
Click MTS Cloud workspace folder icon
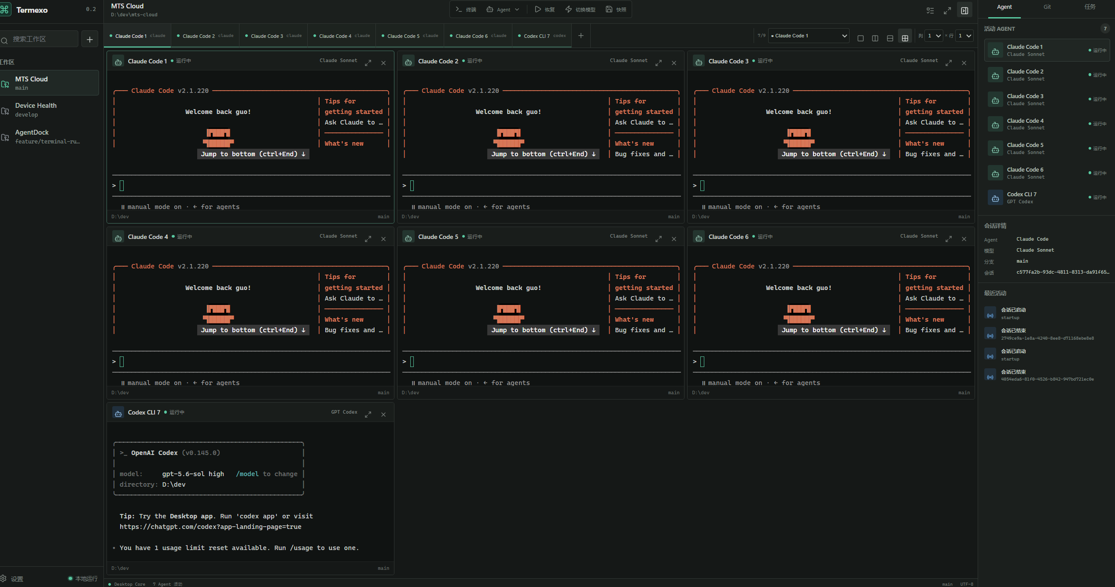5,84
